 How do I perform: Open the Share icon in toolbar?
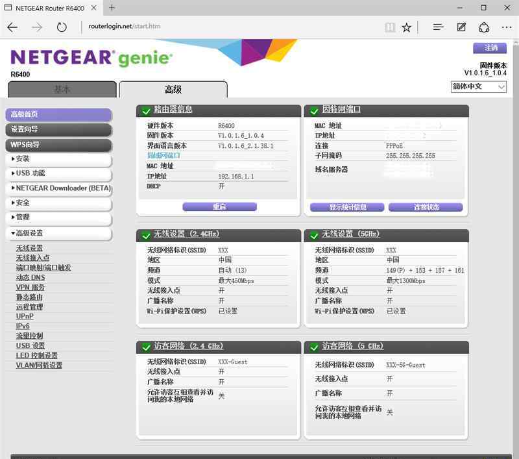click(484, 27)
